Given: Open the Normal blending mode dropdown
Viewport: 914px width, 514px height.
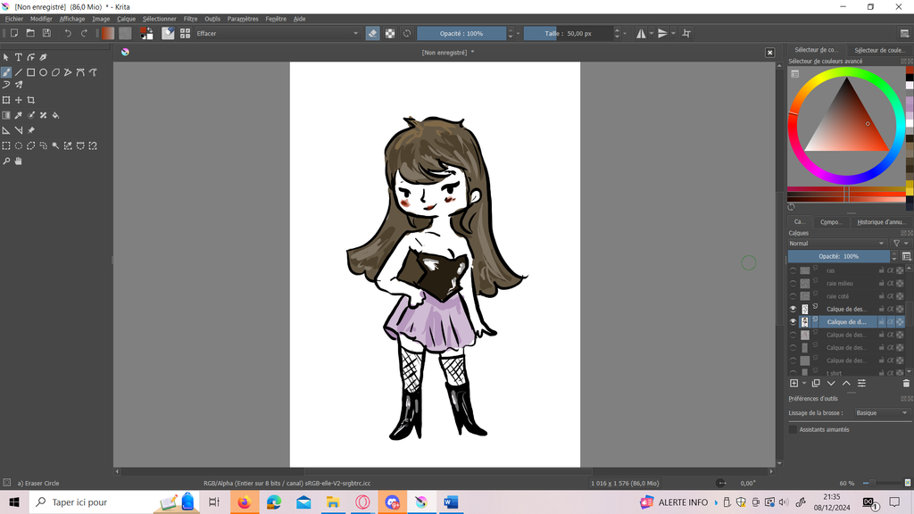Looking at the screenshot, I should point(836,243).
